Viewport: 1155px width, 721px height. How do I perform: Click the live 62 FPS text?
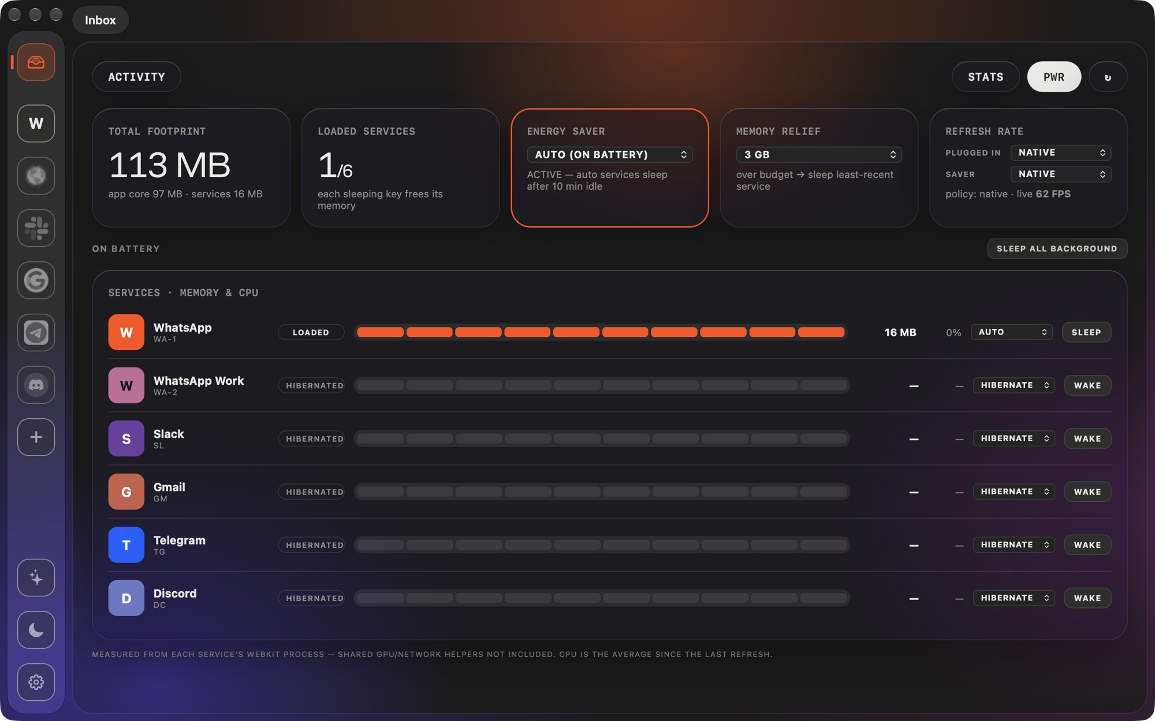click(x=1044, y=194)
